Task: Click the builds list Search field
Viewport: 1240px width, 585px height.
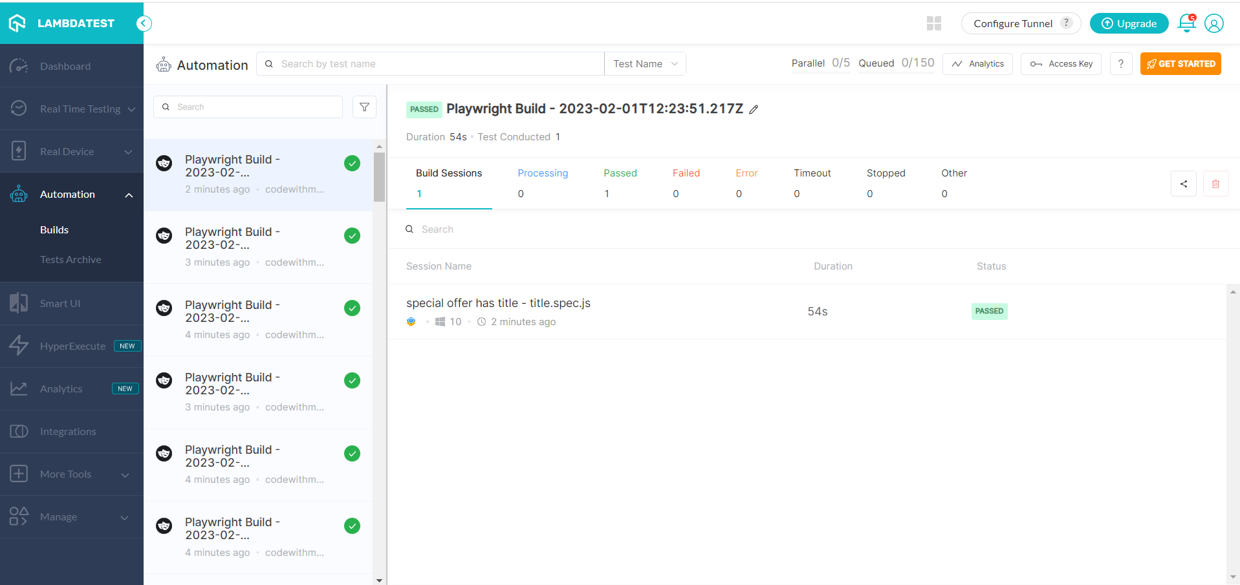Action: click(x=248, y=107)
